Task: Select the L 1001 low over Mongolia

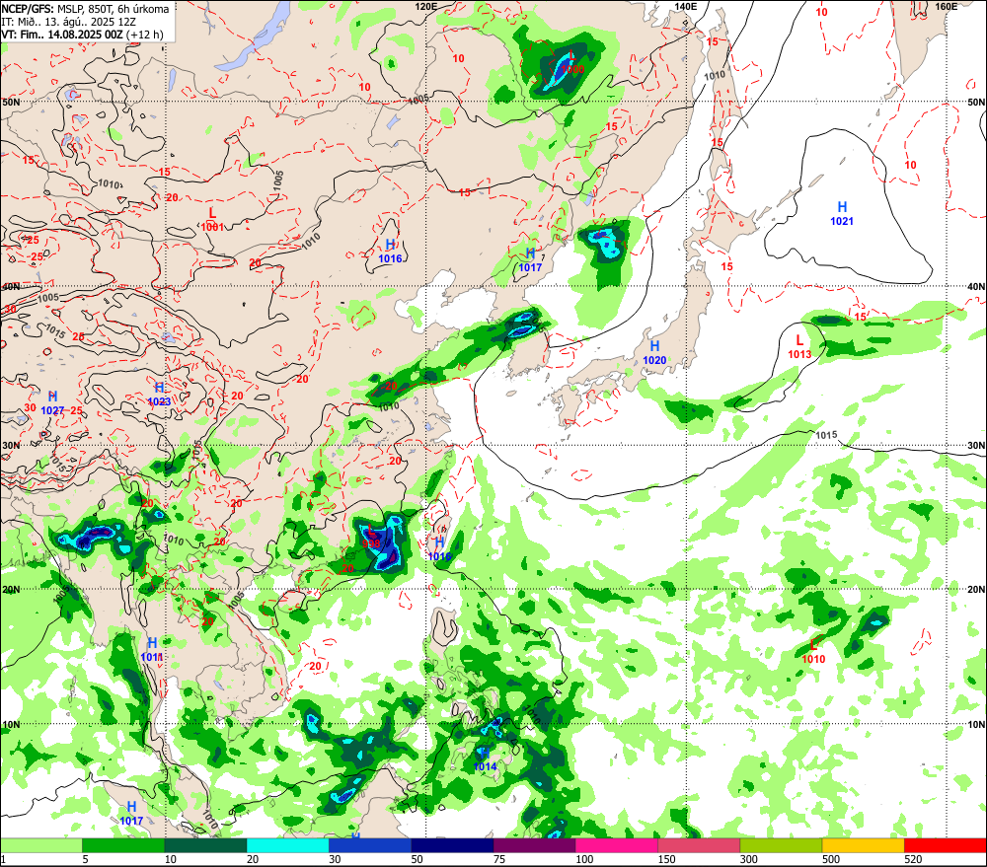Action: click(x=212, y=220)
